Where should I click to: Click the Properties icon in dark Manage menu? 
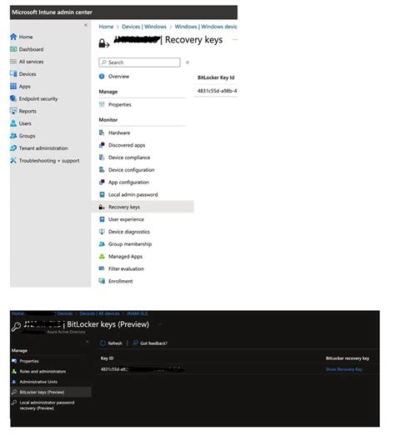[14, 361]
